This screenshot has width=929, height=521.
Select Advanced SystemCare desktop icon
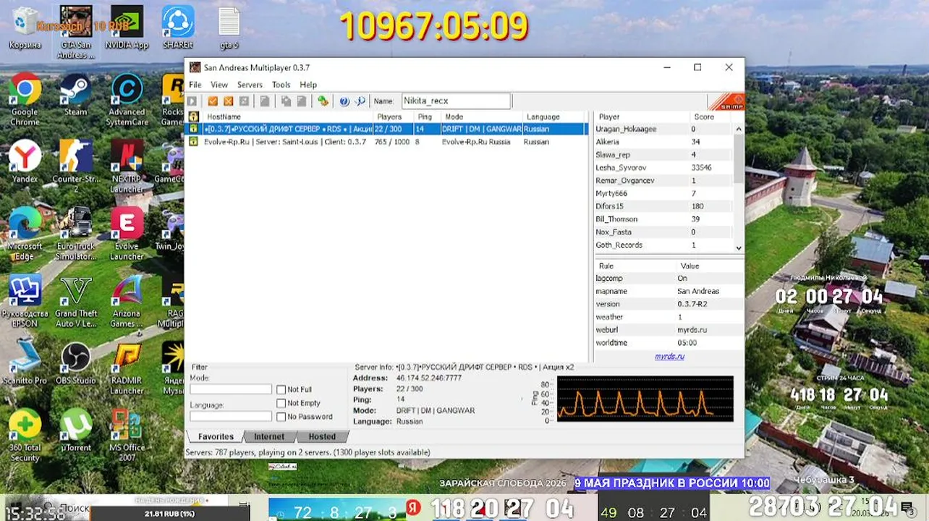pos(127,100)
